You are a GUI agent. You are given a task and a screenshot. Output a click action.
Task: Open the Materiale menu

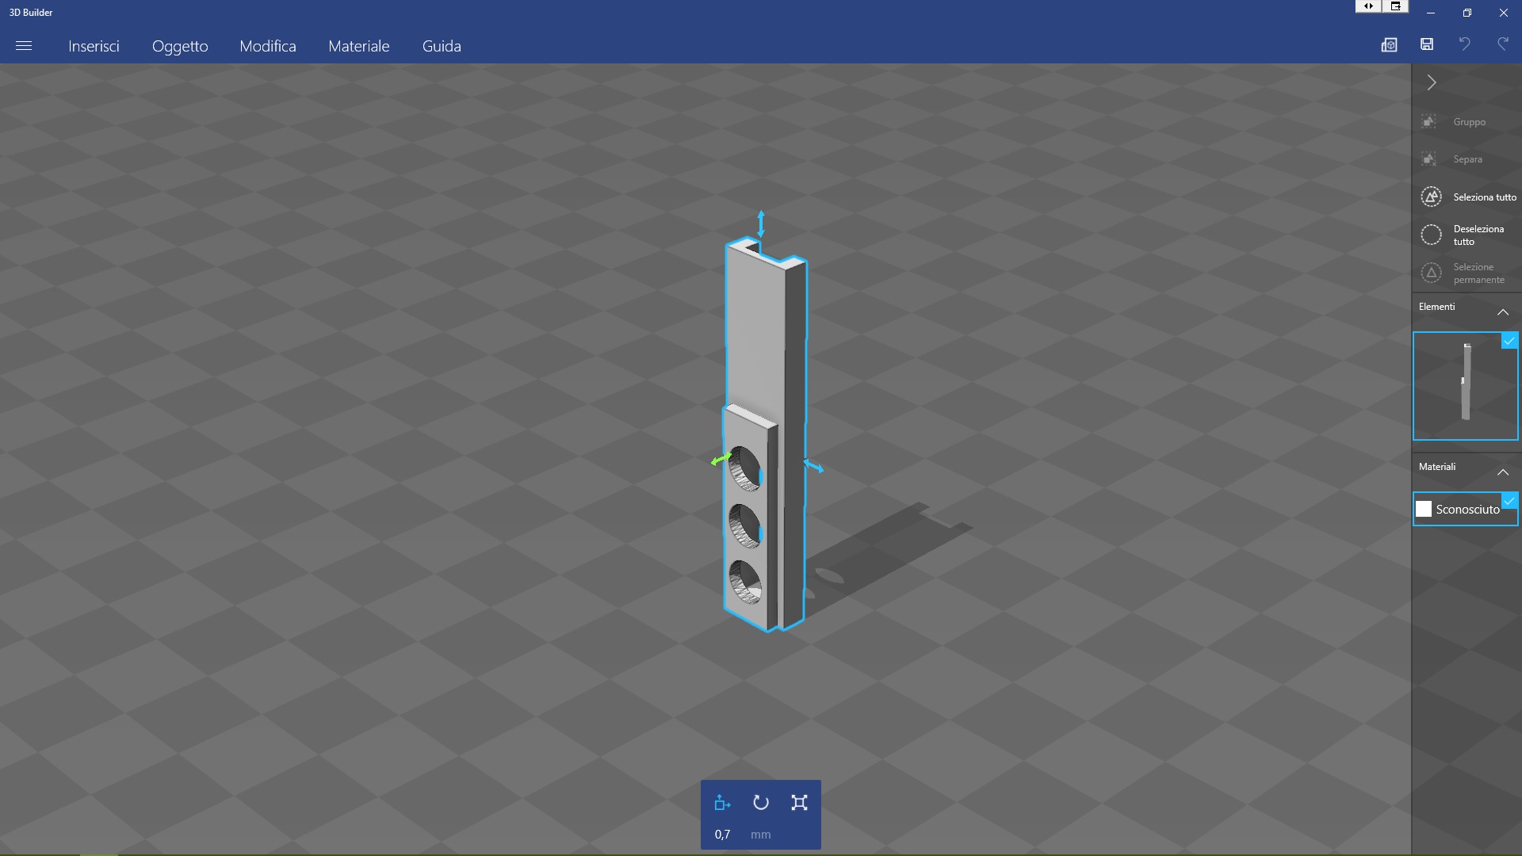click(x=359, y=46)
